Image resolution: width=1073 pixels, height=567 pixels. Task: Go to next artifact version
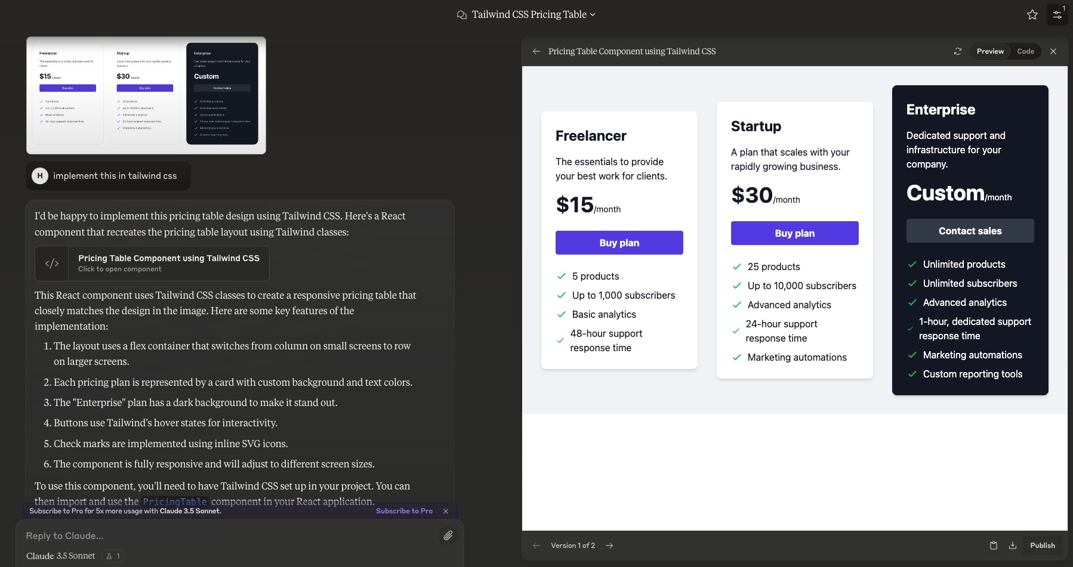coord(609,546)
